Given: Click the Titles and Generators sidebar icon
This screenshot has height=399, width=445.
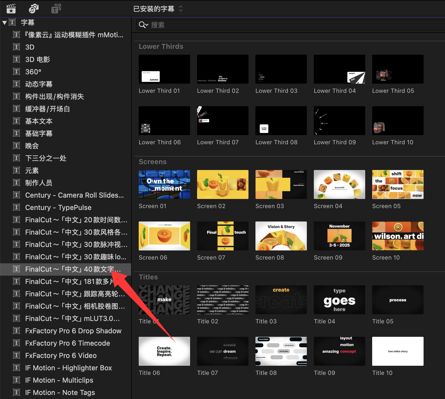Looking at the screenshot, I should point(56,9).
